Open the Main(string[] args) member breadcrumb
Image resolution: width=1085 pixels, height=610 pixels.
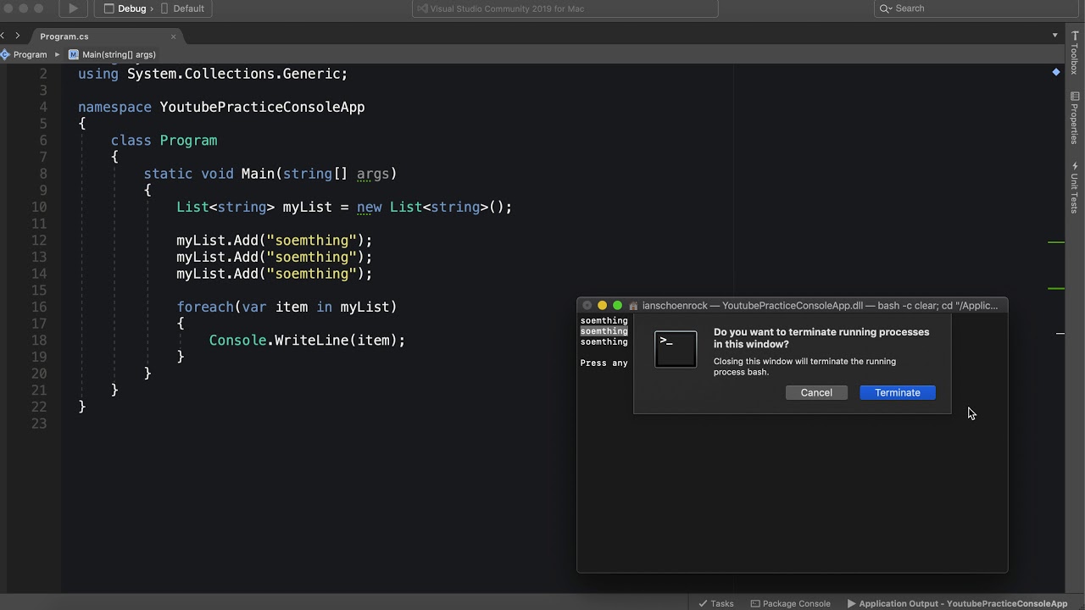click(112, 54)
